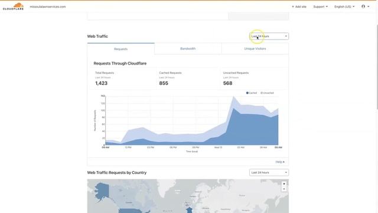The image size is (378, 213).
Task: Toggle the Uncached legend series
Action: pyautogui.click(x=267, y=93)
